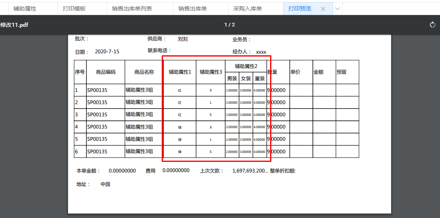Viewport: 440px width, 218px height.
Task: Click the 上次欠款 value 1,697,693.200...
Action: pyautogui.click(x=251, y=171)
